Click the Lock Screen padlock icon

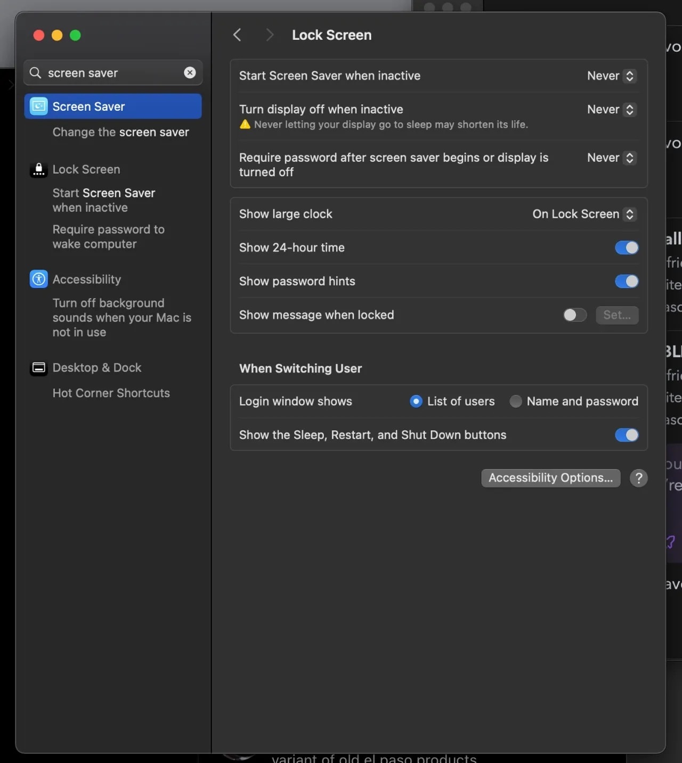[x=38, y=170]
